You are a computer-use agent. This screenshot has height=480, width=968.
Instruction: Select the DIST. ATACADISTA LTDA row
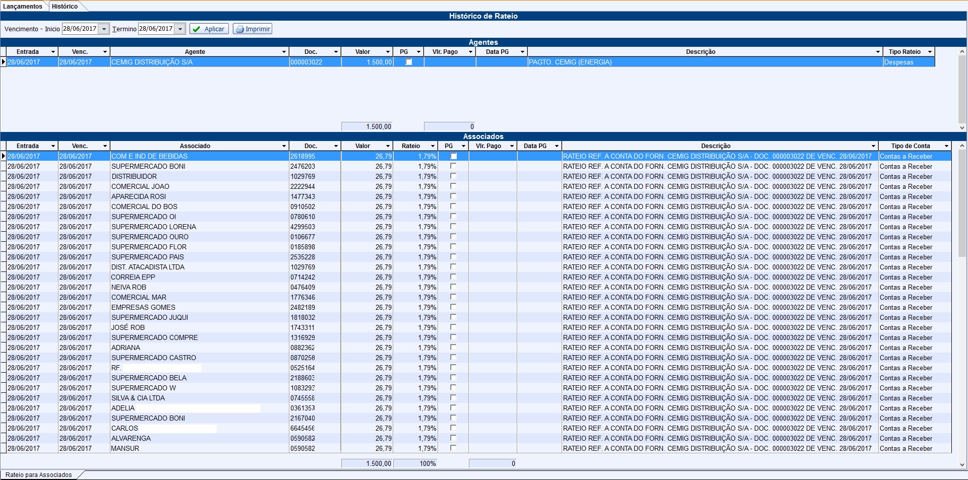(x=476, y=267)
